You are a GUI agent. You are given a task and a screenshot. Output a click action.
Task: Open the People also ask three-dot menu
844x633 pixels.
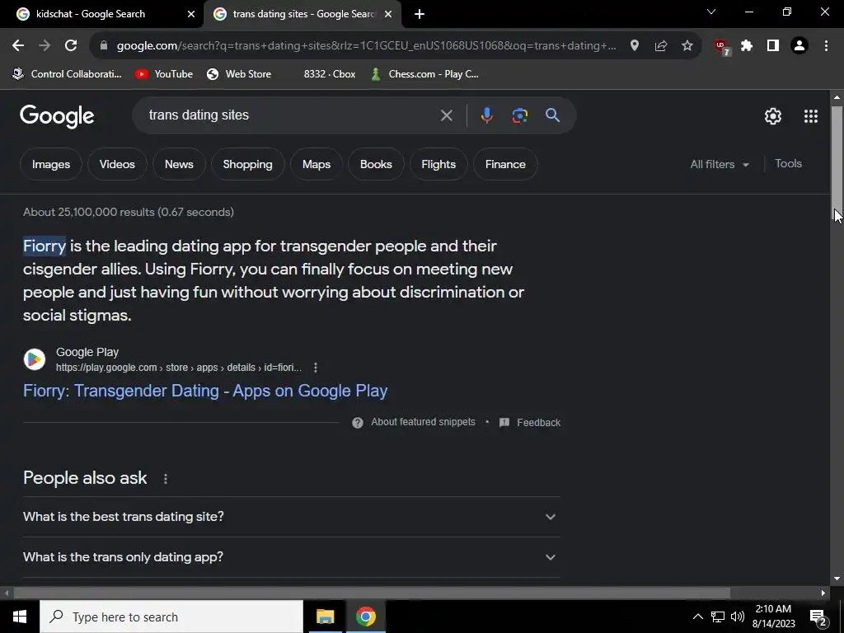(x=165, y=479)
